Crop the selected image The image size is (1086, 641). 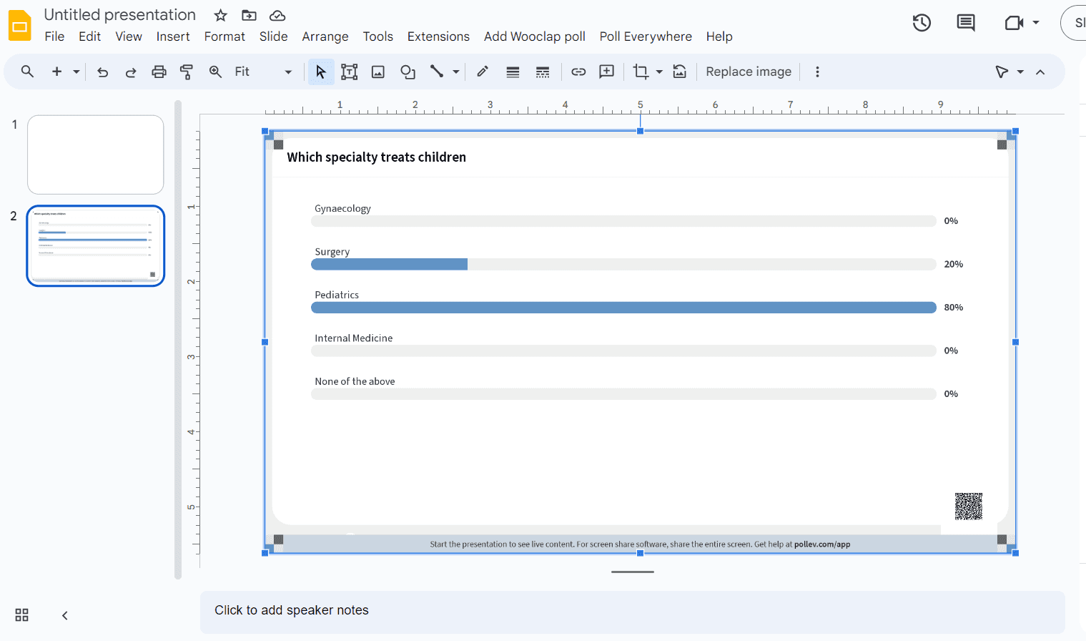pyautogui.click(x=641, y=72)
